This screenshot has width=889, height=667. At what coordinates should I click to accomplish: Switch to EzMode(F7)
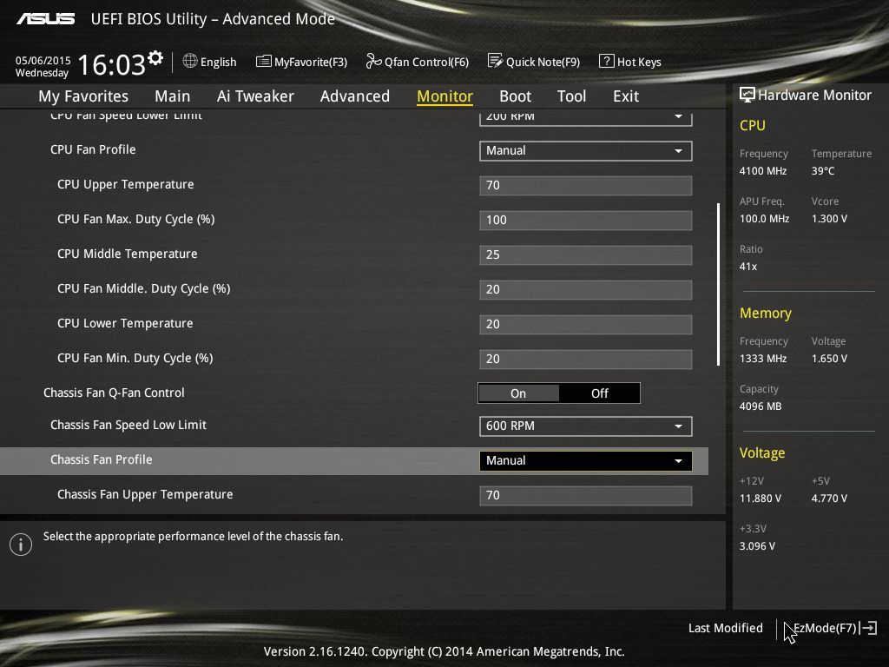pos(825,628)
